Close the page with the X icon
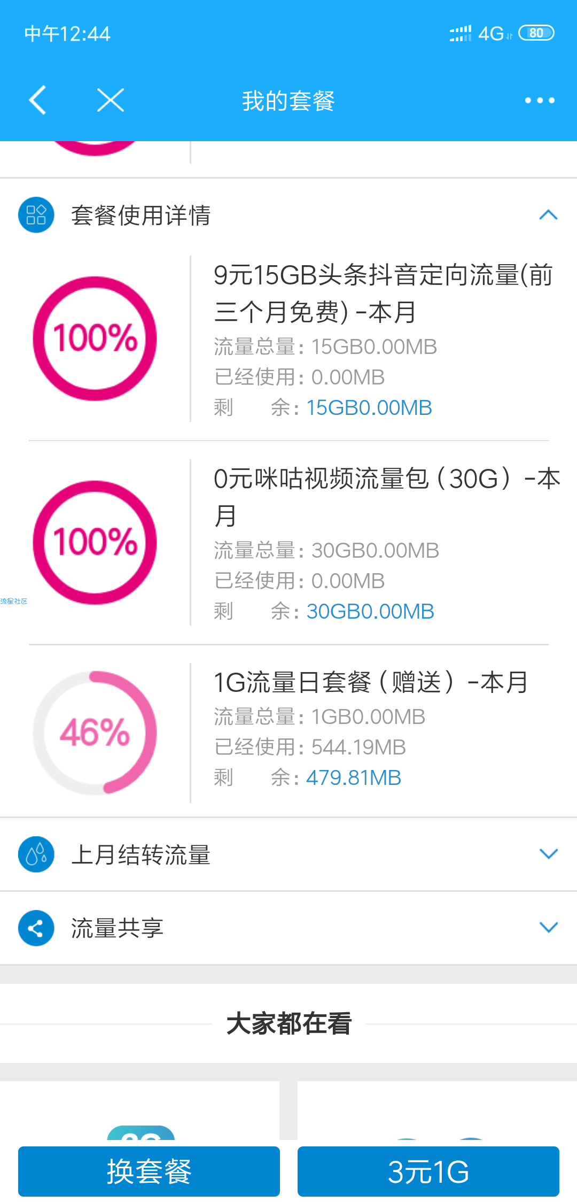Screen dimensions: 577x1202 pyautogui.click(x=111, y=100)
